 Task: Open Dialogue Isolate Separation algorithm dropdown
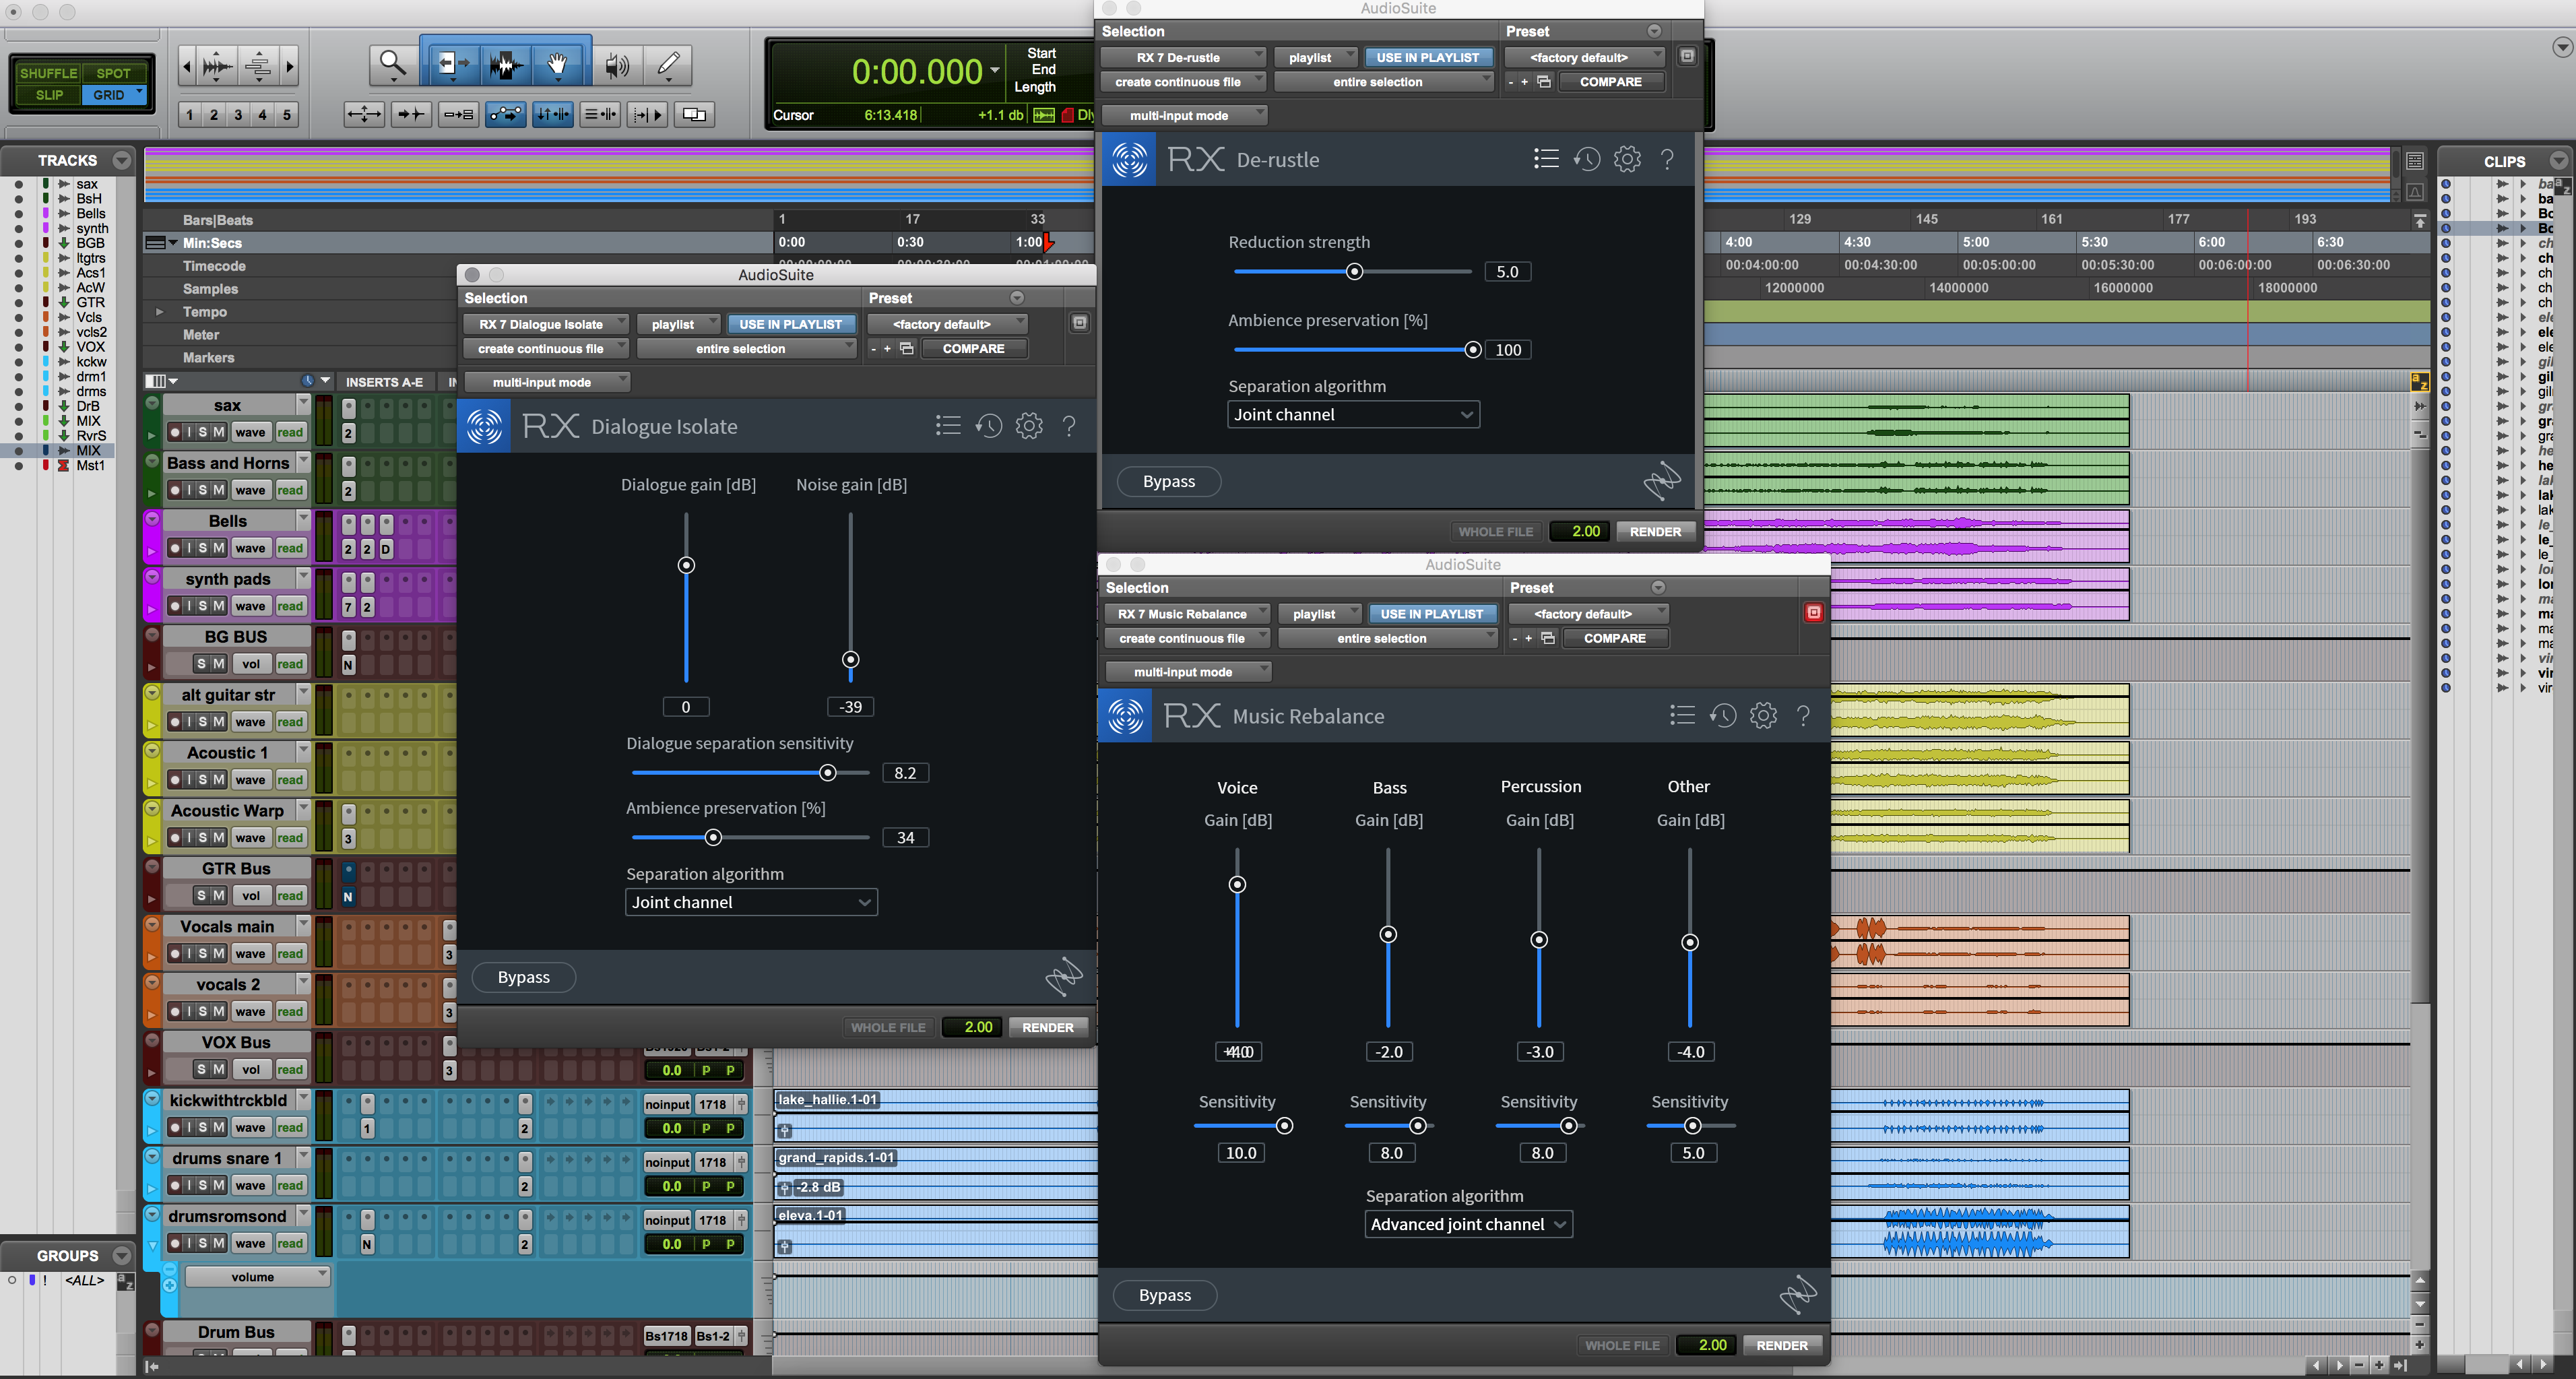pyautogui.click(x=751, y=902)
